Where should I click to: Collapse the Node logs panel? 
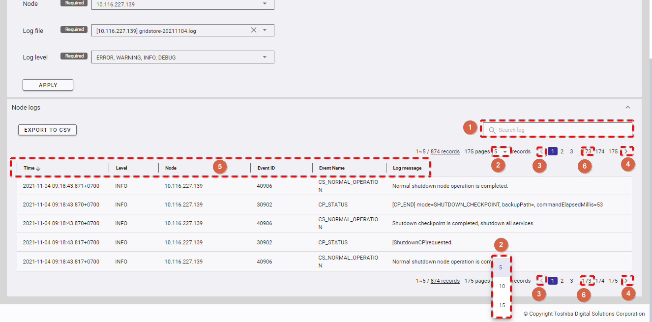coord(627,107)
